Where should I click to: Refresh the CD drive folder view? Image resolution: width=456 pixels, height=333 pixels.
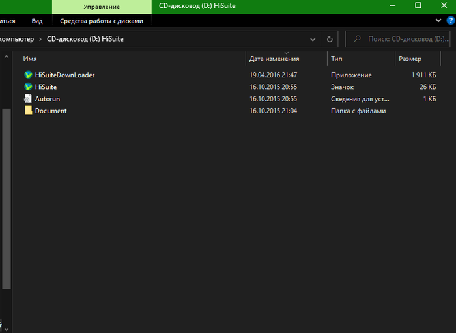pyautogui.click(x=330, y=39)
